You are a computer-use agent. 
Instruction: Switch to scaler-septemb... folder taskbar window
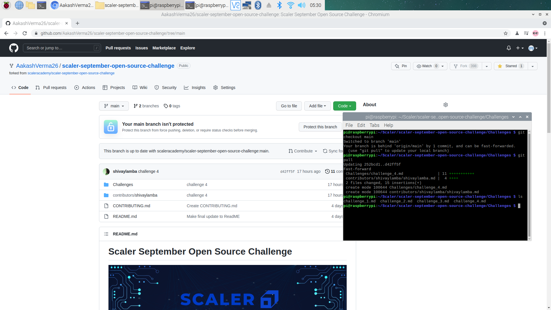(117, 5)
